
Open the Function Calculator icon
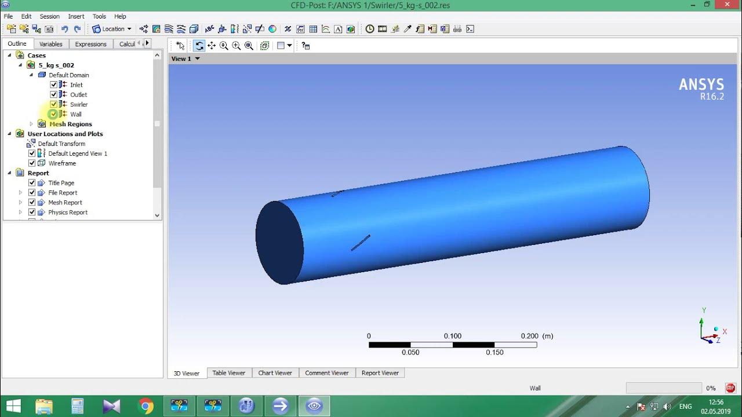(420, 29)
